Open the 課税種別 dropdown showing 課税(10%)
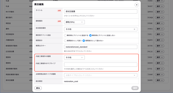The image size is (173, 93). pyautogui.click(x=74, y=22)
